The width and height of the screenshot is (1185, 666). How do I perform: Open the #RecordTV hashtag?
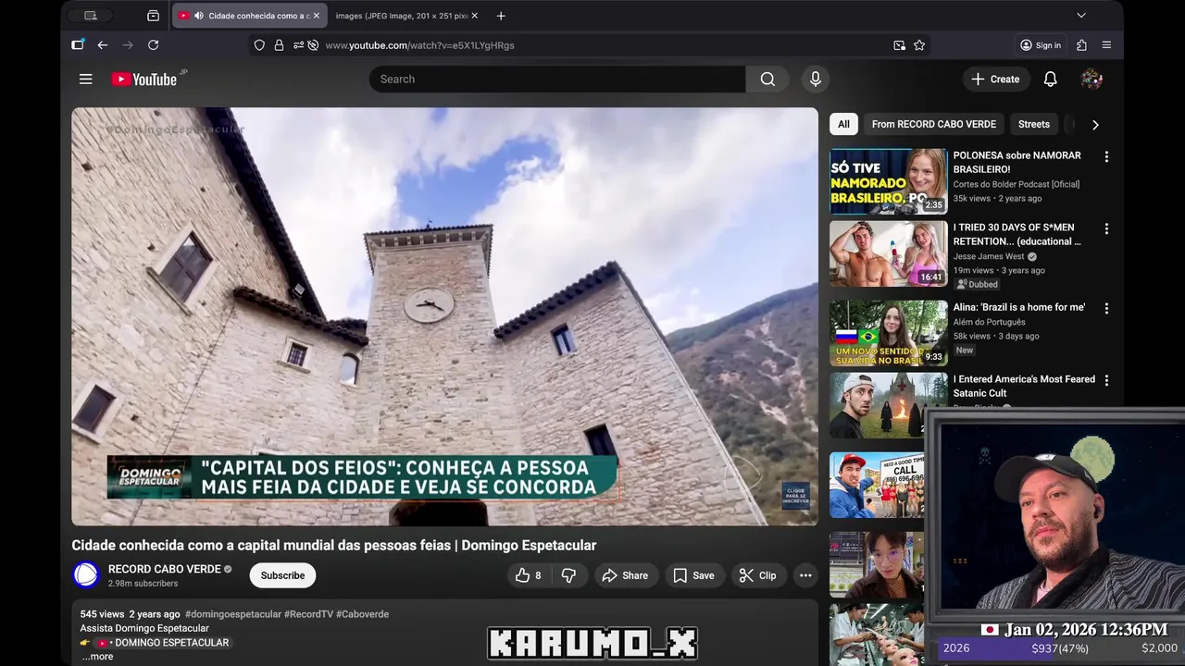(x=308, y=614)
